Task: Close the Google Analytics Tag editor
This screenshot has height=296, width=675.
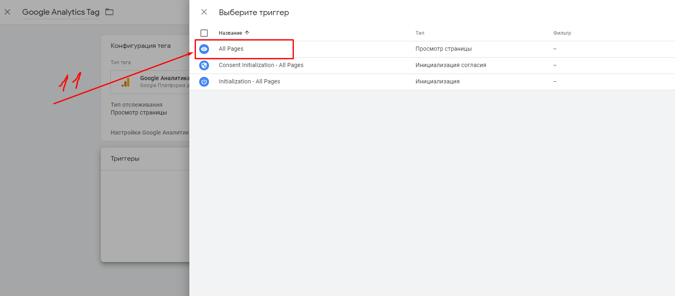Action: [x=7, y=12]
